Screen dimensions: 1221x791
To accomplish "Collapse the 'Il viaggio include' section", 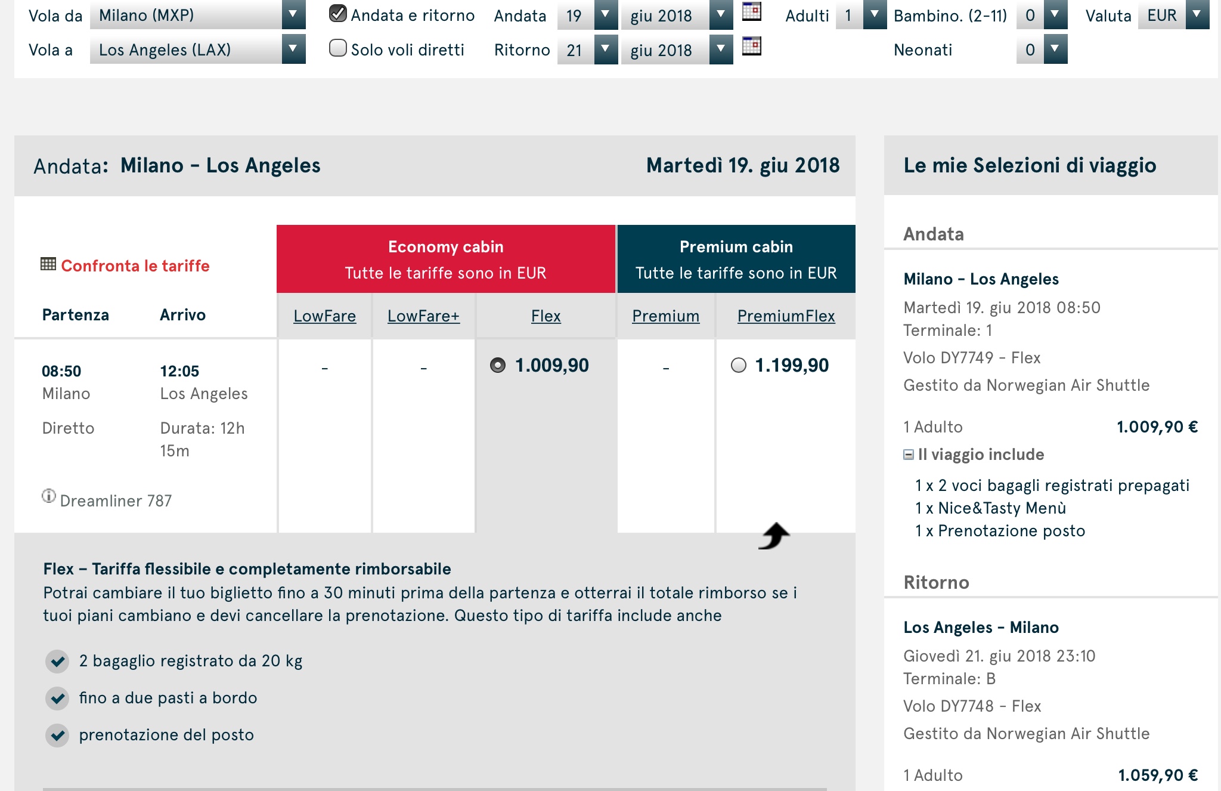I will point(909,455).
